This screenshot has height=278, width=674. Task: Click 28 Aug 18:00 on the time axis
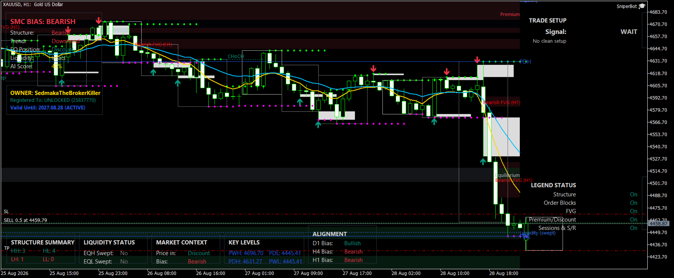point(503,273)
